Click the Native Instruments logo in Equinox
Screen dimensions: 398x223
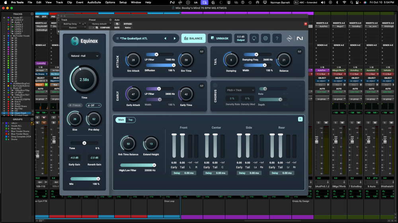point(300,38)
